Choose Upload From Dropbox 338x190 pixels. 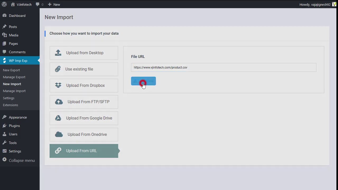click(84, 85)
